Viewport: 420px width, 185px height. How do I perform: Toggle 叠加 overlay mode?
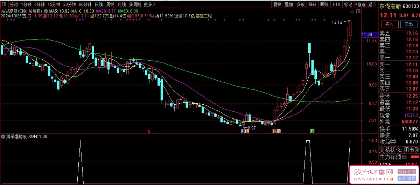289,5
